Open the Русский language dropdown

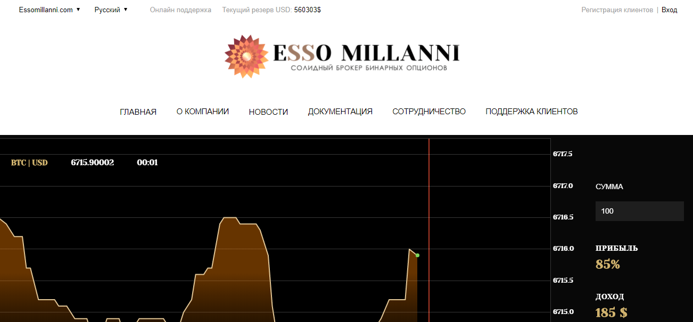pos(111,10)
